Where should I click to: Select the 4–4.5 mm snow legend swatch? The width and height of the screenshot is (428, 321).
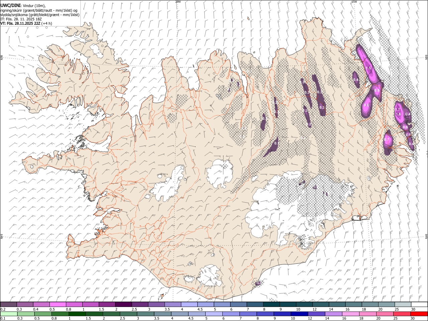189,304
